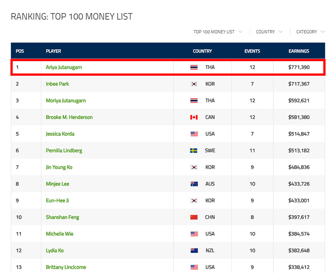Click the Sweden flag beside SWE
The image size is (336, 273).
coord(194,151)
